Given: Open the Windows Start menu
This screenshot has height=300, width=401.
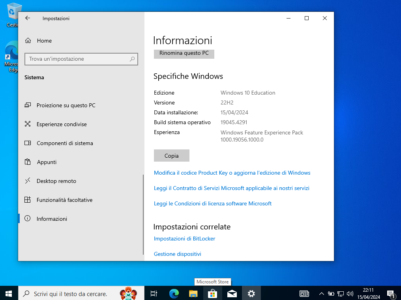Looking at the screenshot, I should tap(9, 293).
